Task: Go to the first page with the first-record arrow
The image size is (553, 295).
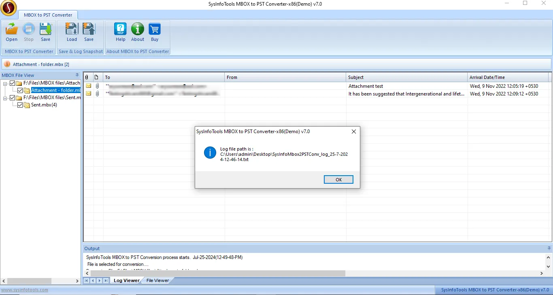Action: coord(87,280)
